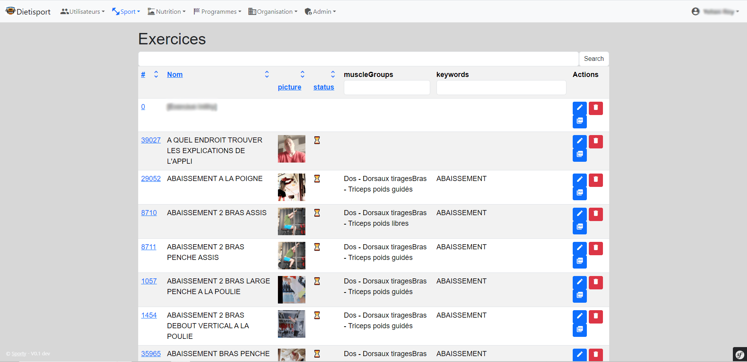
Task: Sort the table by the Nom column
Action: pos(175,74)
